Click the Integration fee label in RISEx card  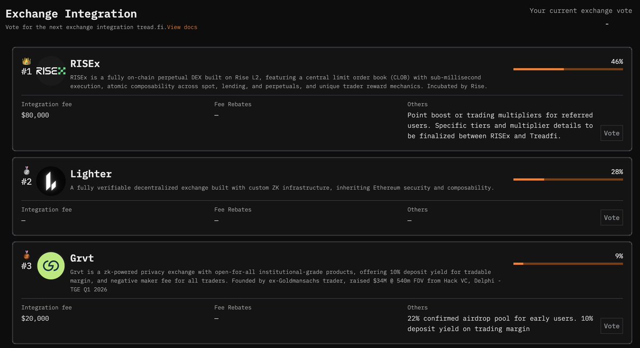click(x=46, y=104)
